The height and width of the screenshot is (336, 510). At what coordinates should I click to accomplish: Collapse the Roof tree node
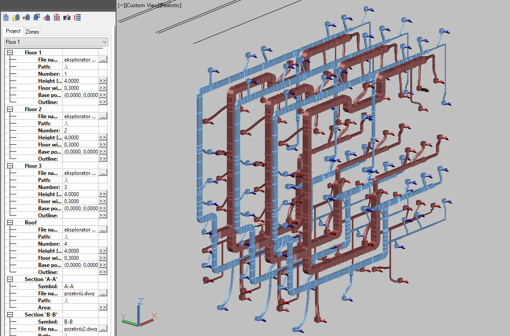(x=10, y=223)
